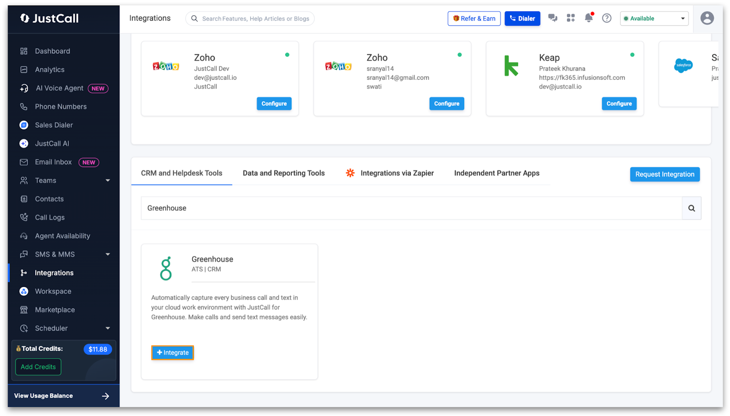
Task: Select the Integrations branch icon
Action: tap(24, 273)
